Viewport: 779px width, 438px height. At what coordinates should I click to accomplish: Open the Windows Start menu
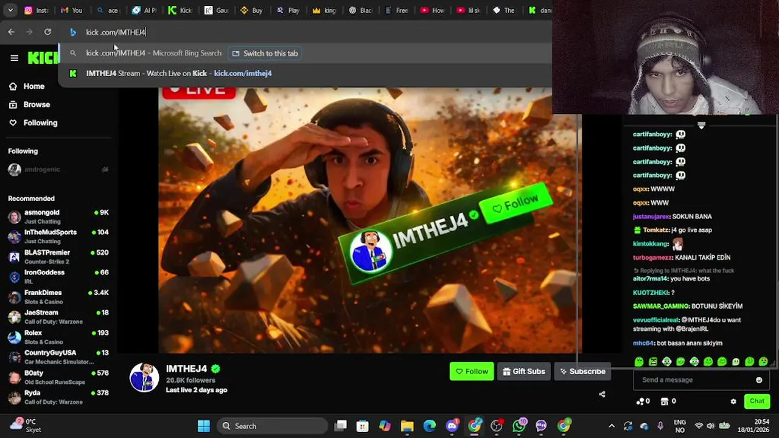(x=204, y=426)
